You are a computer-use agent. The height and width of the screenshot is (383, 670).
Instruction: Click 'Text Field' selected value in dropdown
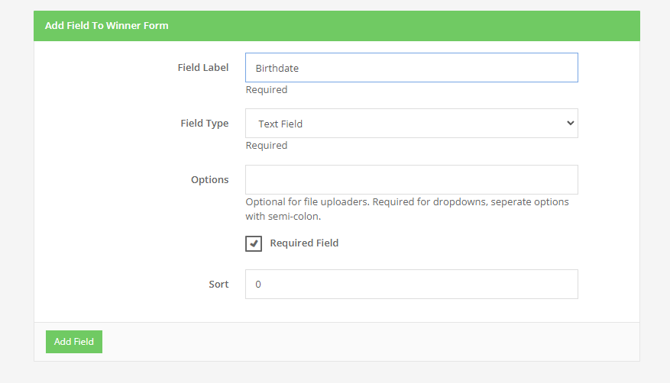(x=280, y=124)
